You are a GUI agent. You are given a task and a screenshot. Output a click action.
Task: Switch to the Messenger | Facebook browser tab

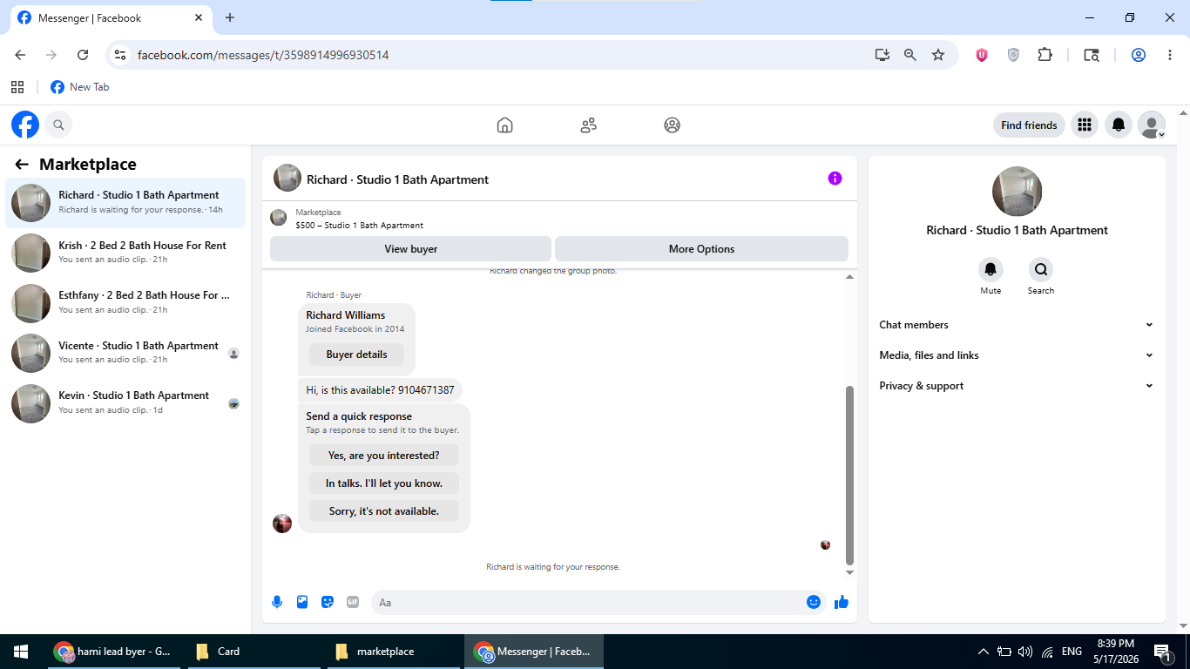(x=110, y=18)
